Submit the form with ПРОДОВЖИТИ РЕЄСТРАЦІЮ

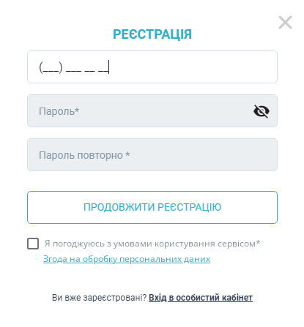pos(152,207)
